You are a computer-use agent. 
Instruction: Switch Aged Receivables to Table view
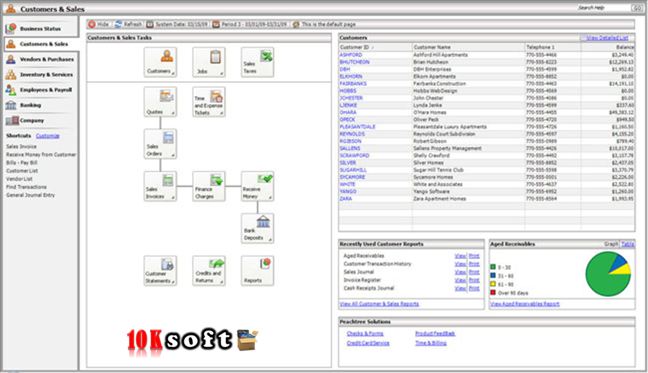pyautogui.click(x=628, y=244)
